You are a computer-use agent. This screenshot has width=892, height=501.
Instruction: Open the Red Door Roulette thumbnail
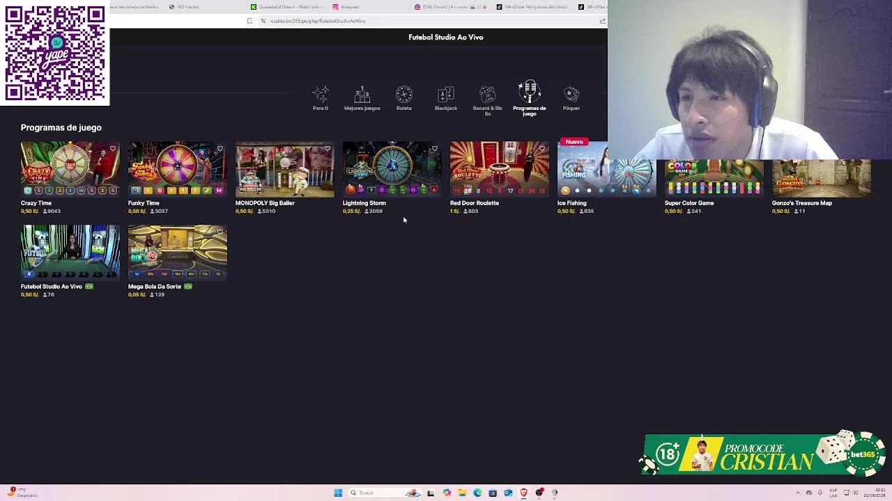click(499, 169)
